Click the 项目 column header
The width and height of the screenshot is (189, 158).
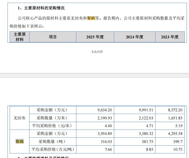click(53, 37)
